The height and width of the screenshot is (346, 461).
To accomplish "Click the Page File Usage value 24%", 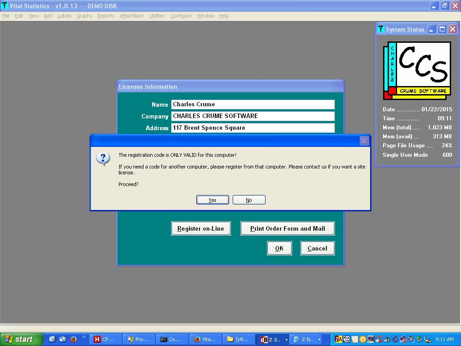I will tap(447, 146).
